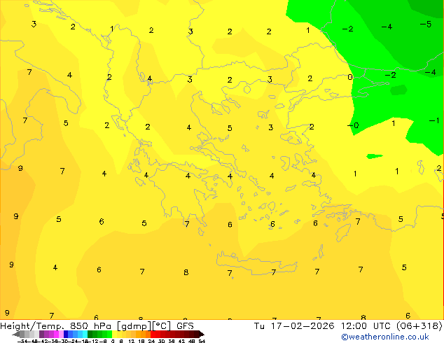
Task: Click the dark green patch near the Bosphorus
Action: pyautogui.click(x=398, y=90)
